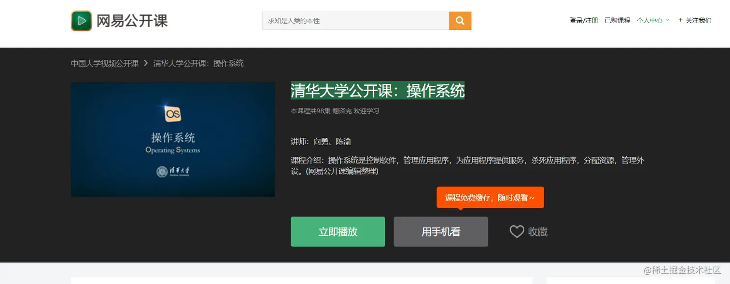Click the orange magnifier search button
This screenshot has width=730, height=284.
coord(460,21)
